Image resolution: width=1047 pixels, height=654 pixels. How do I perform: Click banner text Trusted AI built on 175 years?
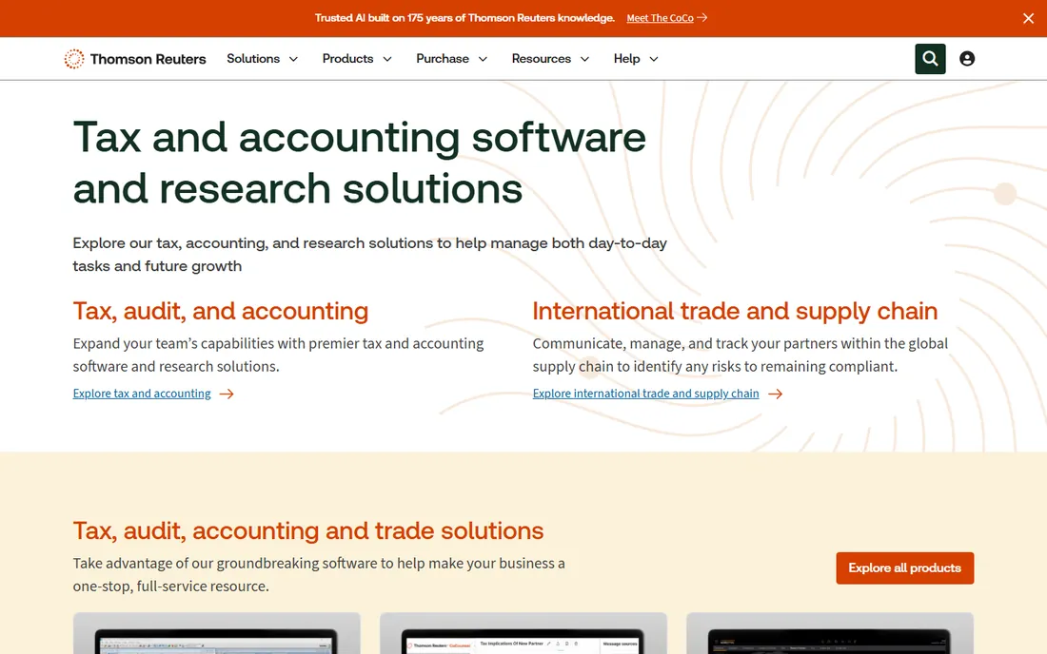pos(464,18)
